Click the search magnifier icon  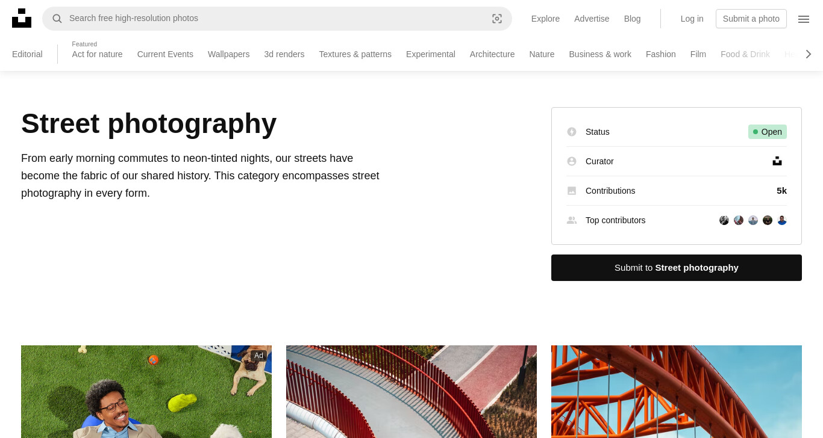57,19
